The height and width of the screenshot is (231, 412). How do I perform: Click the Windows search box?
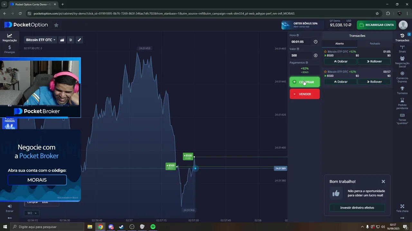(x=47, y=227)
